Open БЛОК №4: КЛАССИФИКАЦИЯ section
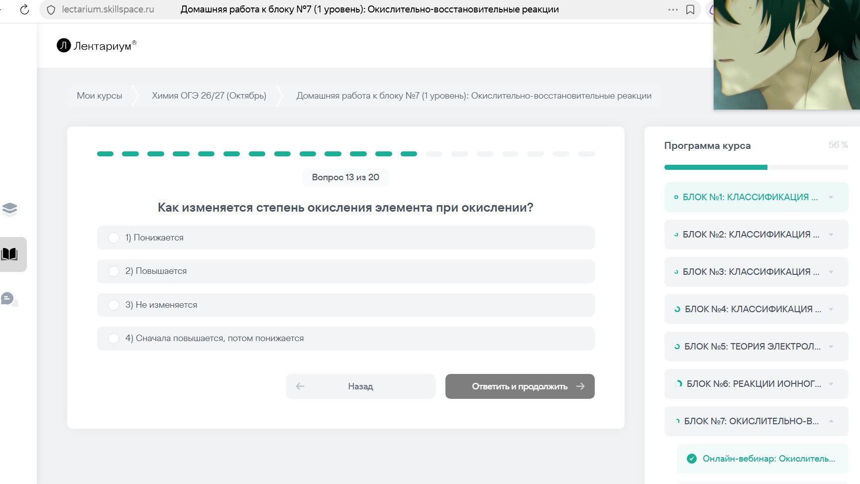The image size is (860, 484). tap(756, 309)
